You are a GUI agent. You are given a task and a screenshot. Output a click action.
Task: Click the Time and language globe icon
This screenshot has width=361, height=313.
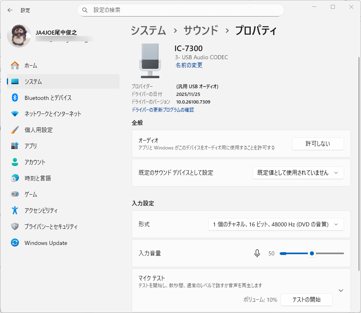(15, 178)
